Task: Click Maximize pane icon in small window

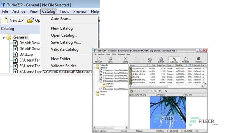Action: coord(185,59)
